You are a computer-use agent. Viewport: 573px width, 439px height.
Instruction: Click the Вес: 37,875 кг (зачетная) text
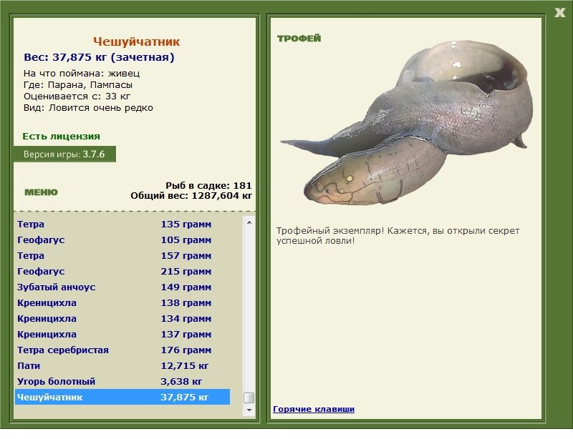click(99, 57)
